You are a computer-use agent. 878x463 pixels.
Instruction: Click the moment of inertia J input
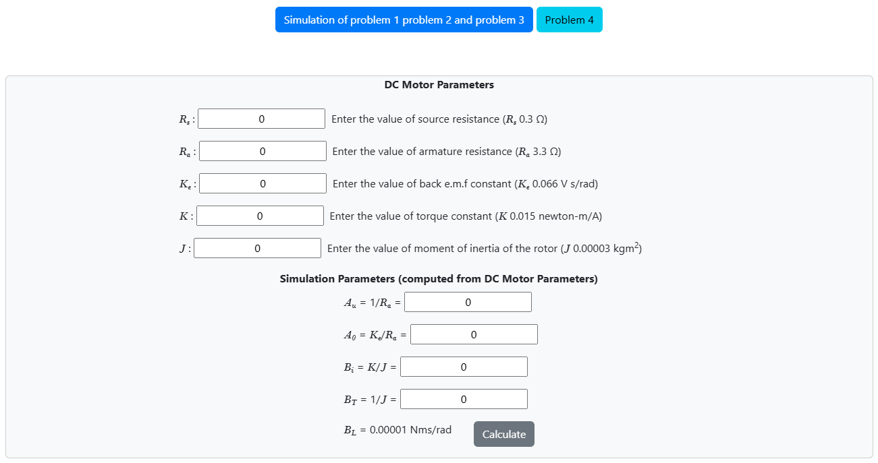257,249
